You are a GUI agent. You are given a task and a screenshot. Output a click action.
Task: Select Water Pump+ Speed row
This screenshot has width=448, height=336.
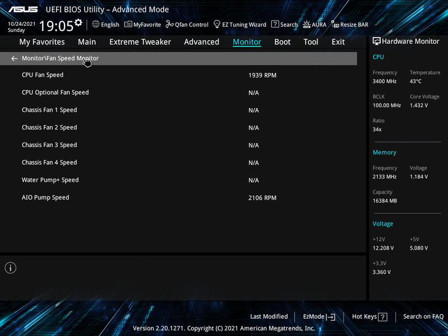pos(178,180)
